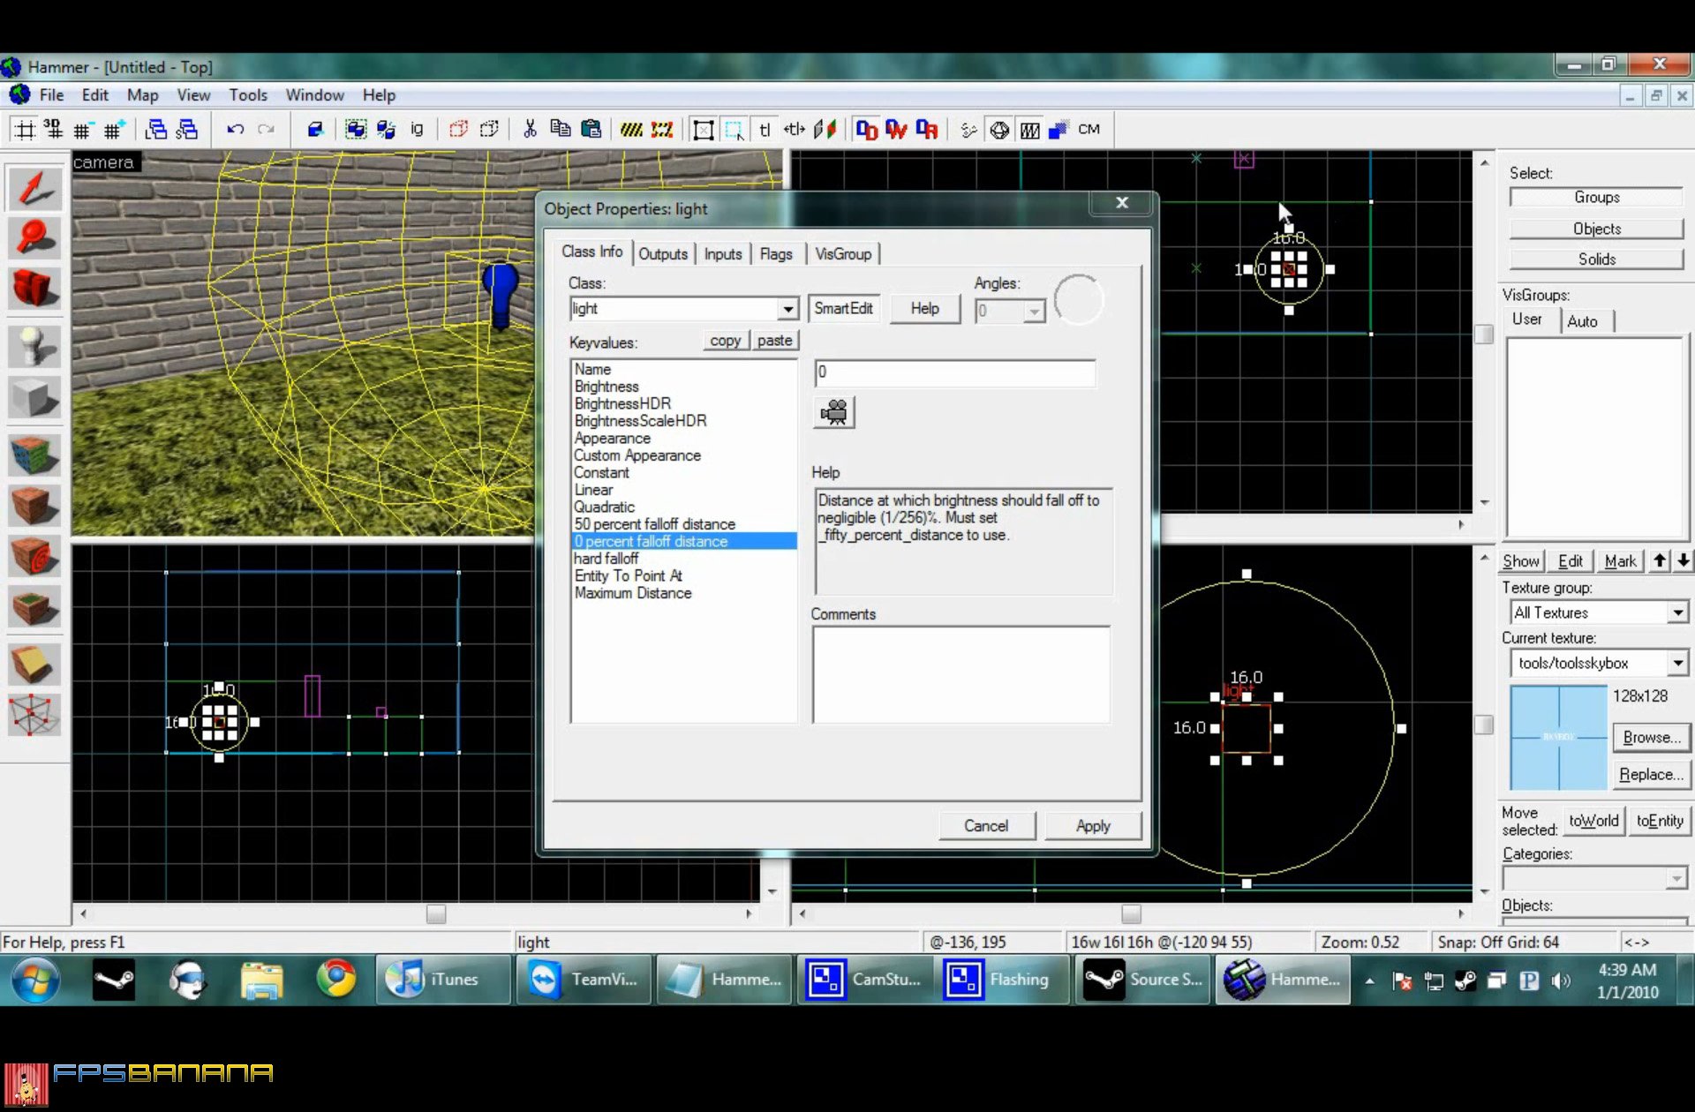Open the Tools menu
The image size is (1695, 1112).
point(248,95)
